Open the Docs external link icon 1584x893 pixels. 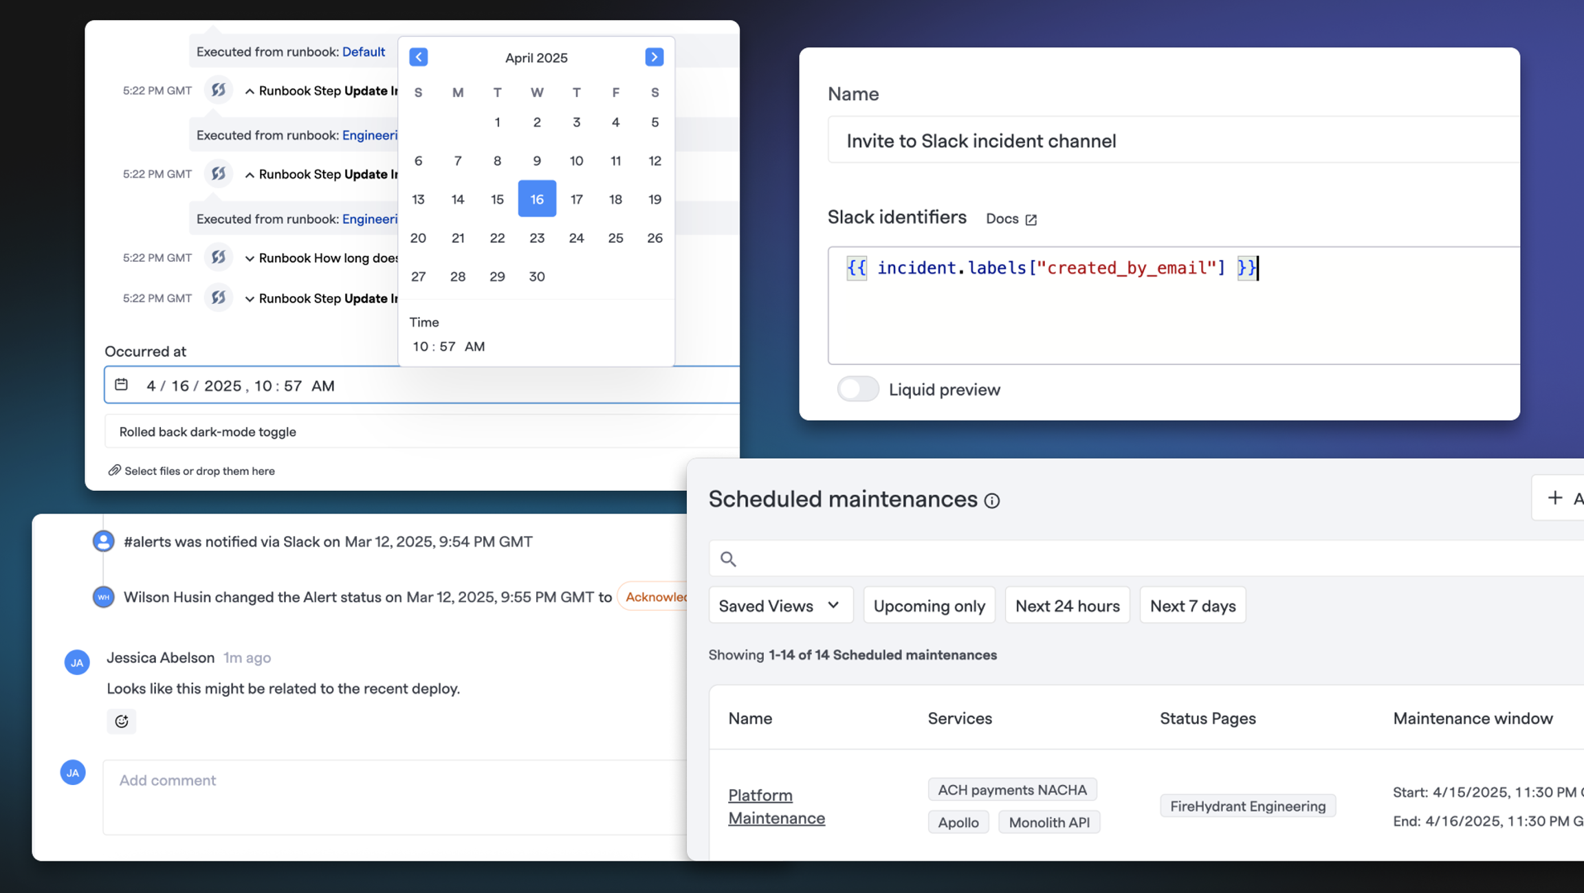1031,219
